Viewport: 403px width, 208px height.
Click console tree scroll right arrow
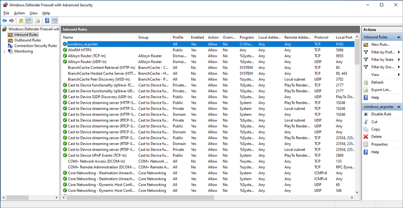[56, 197]
